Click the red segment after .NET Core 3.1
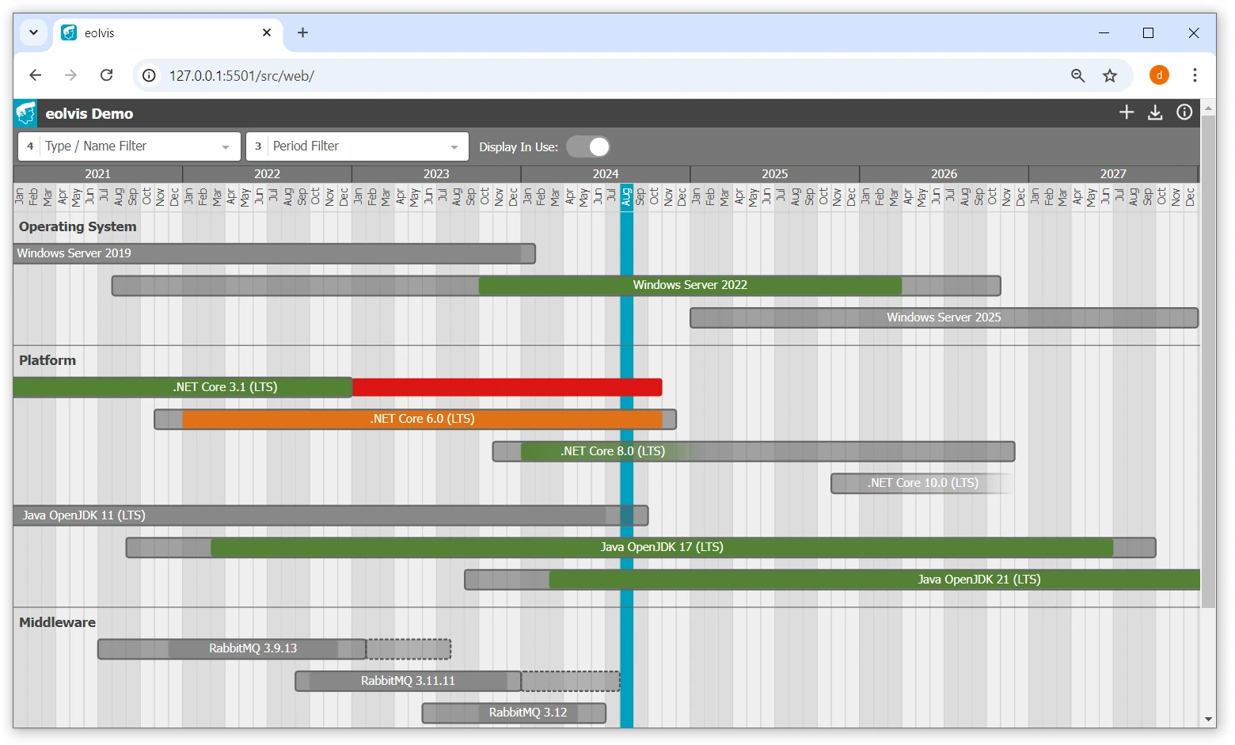Image resolution: width=1235 pixels, height=745 pixels. (507, 387)
